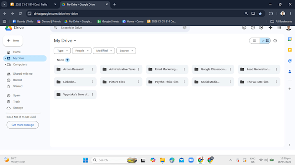Open Google apps grid
The width and height of the screenshot is (295, 165).
point(279,28)
